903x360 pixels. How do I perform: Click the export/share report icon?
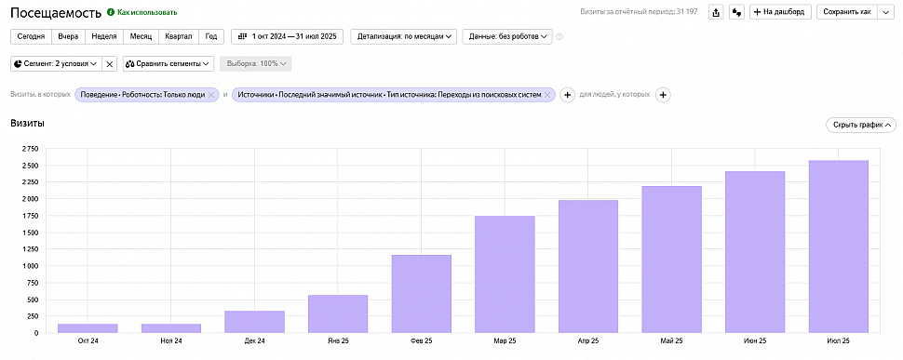point(716,12)
